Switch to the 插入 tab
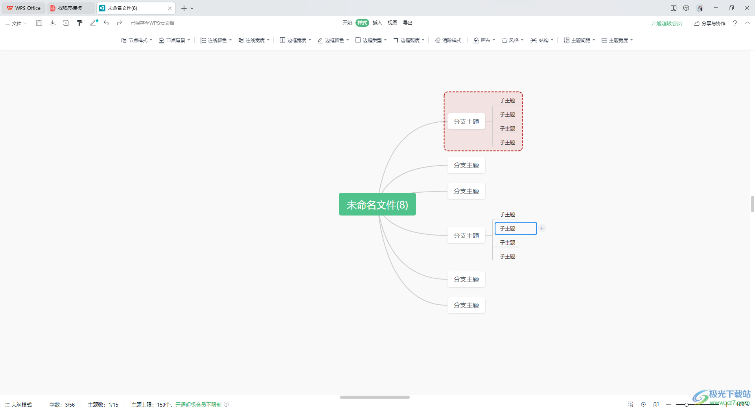The image size is (755, 409). pyautogui.click(x=377, y=23)
